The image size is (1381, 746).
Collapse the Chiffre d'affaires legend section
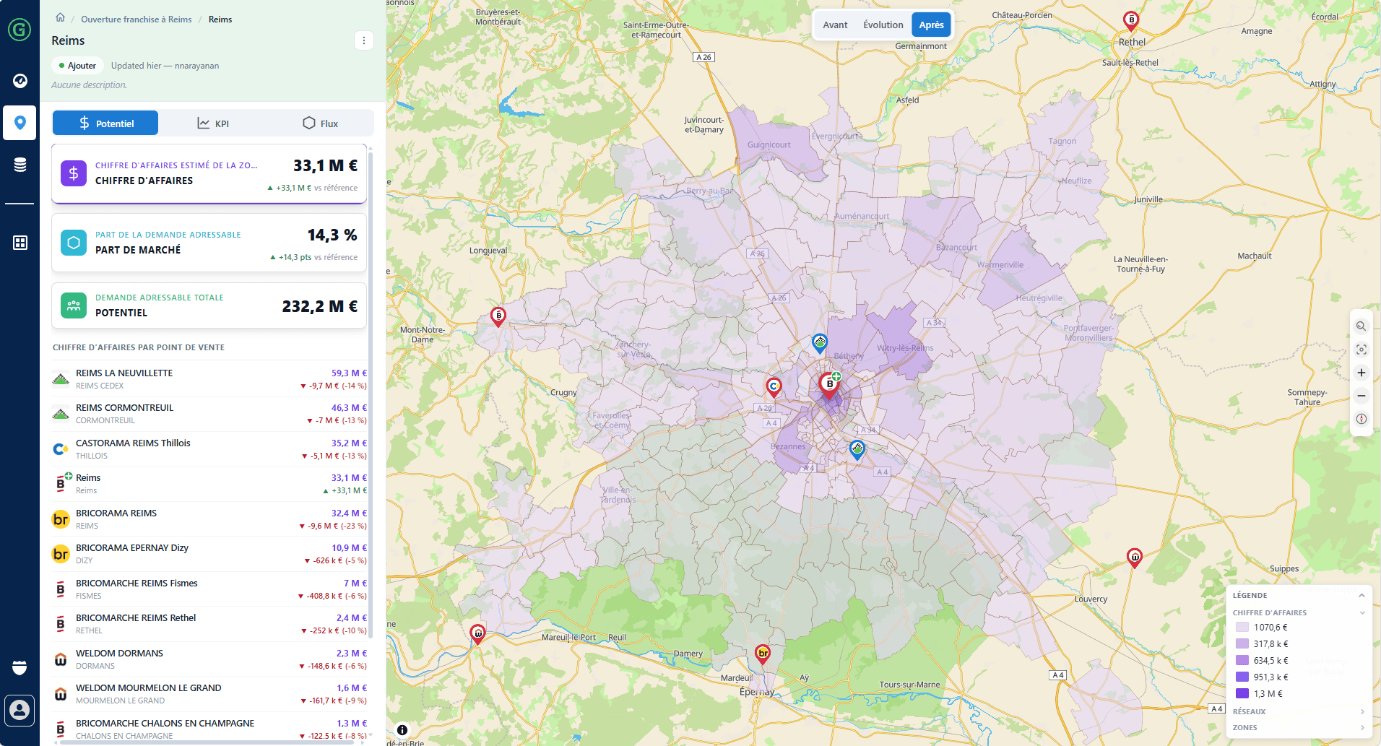1362,613
